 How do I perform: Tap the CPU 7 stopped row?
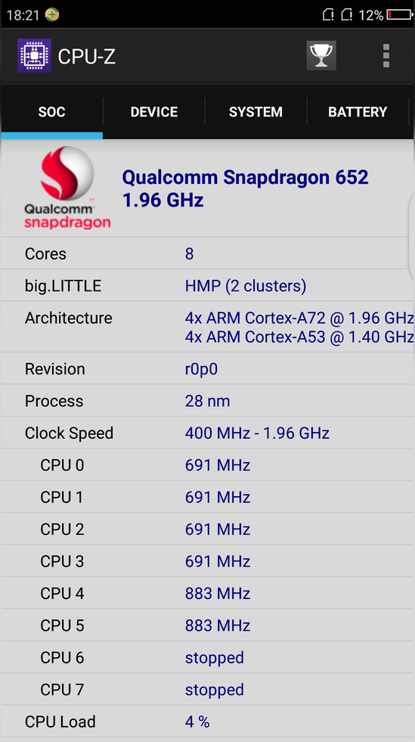tap(207, 690)
